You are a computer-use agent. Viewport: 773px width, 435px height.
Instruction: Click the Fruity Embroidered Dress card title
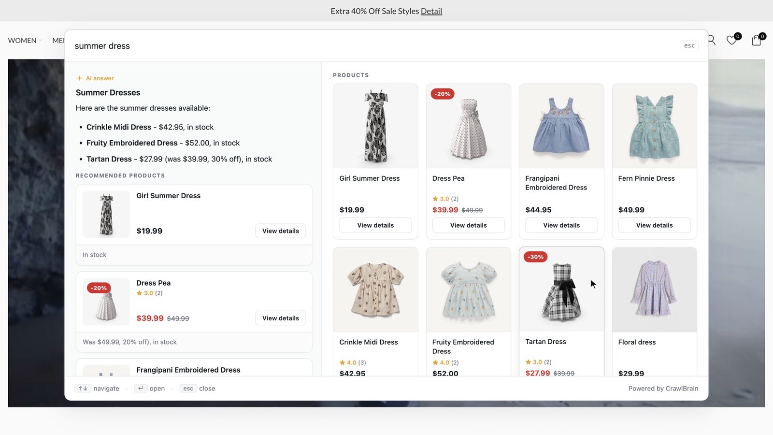pyautogui.click(x=463, y=347)
